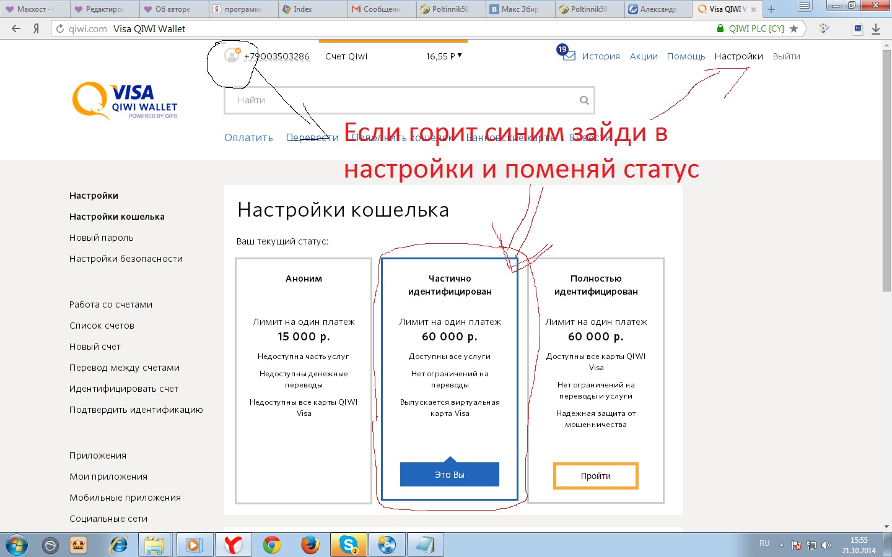Image resolution: width=892 pixels, height=557 pixels.
Task: Open the Оплатить section
Action: tap(248, 138)
